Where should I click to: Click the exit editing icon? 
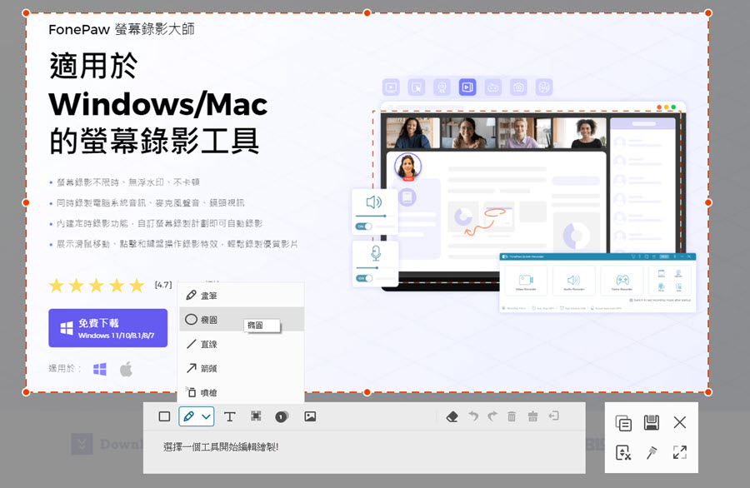(x=554, y=416)
